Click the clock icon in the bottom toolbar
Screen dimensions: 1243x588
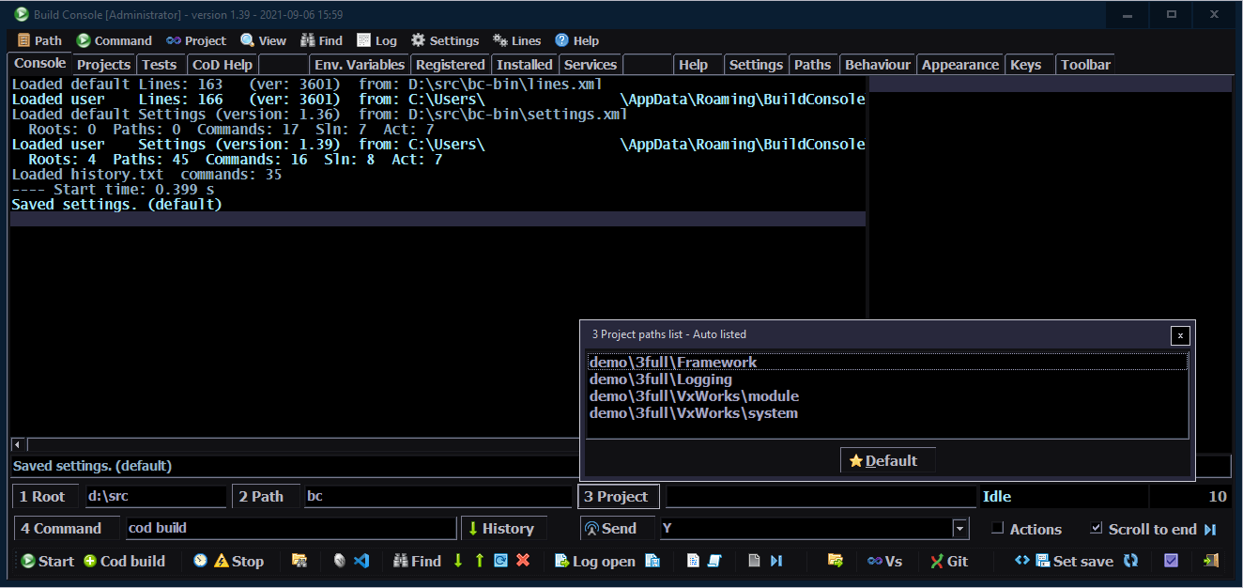(200, 561)
